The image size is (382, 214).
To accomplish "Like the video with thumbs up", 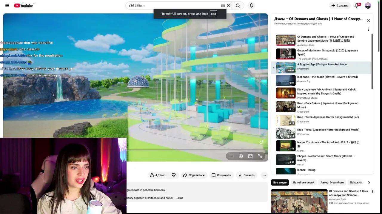I will [x=158, y=175].
